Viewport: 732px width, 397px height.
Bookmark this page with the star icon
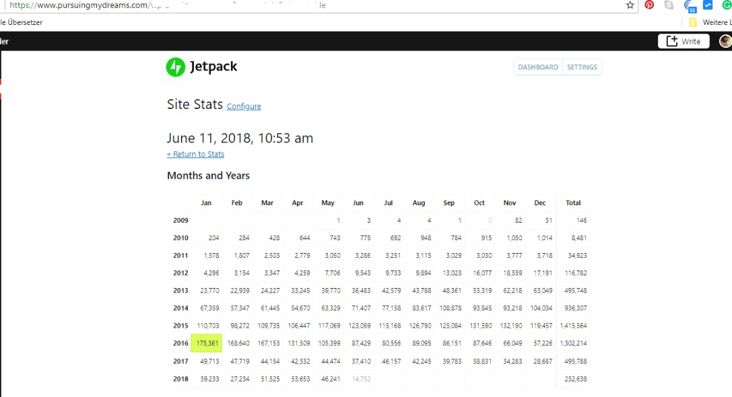pyautogui.click(x=630, y=5)
